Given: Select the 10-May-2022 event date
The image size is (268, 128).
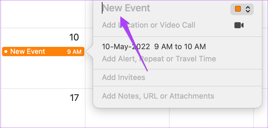Looking at the screenshot, I should (126, 47).
